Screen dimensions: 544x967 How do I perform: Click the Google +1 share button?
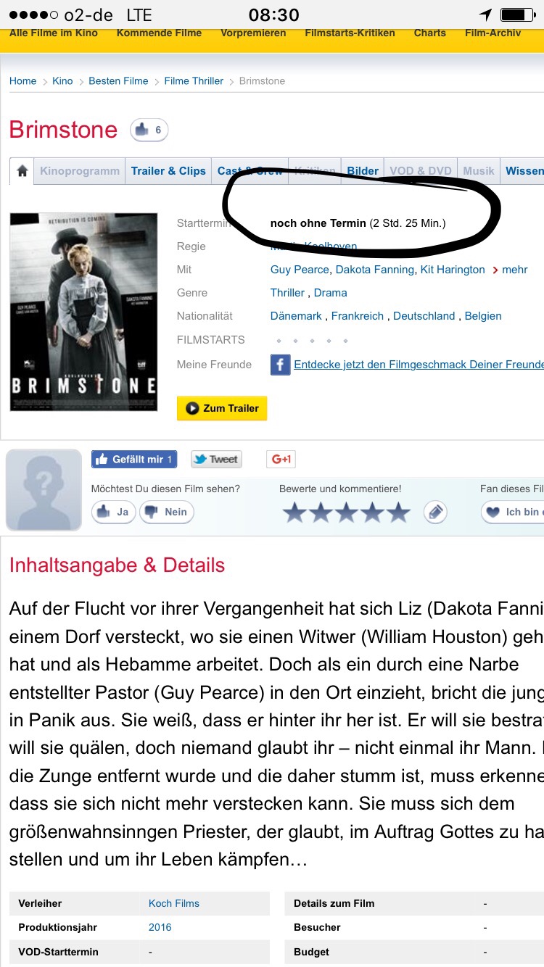coord(281,459)
